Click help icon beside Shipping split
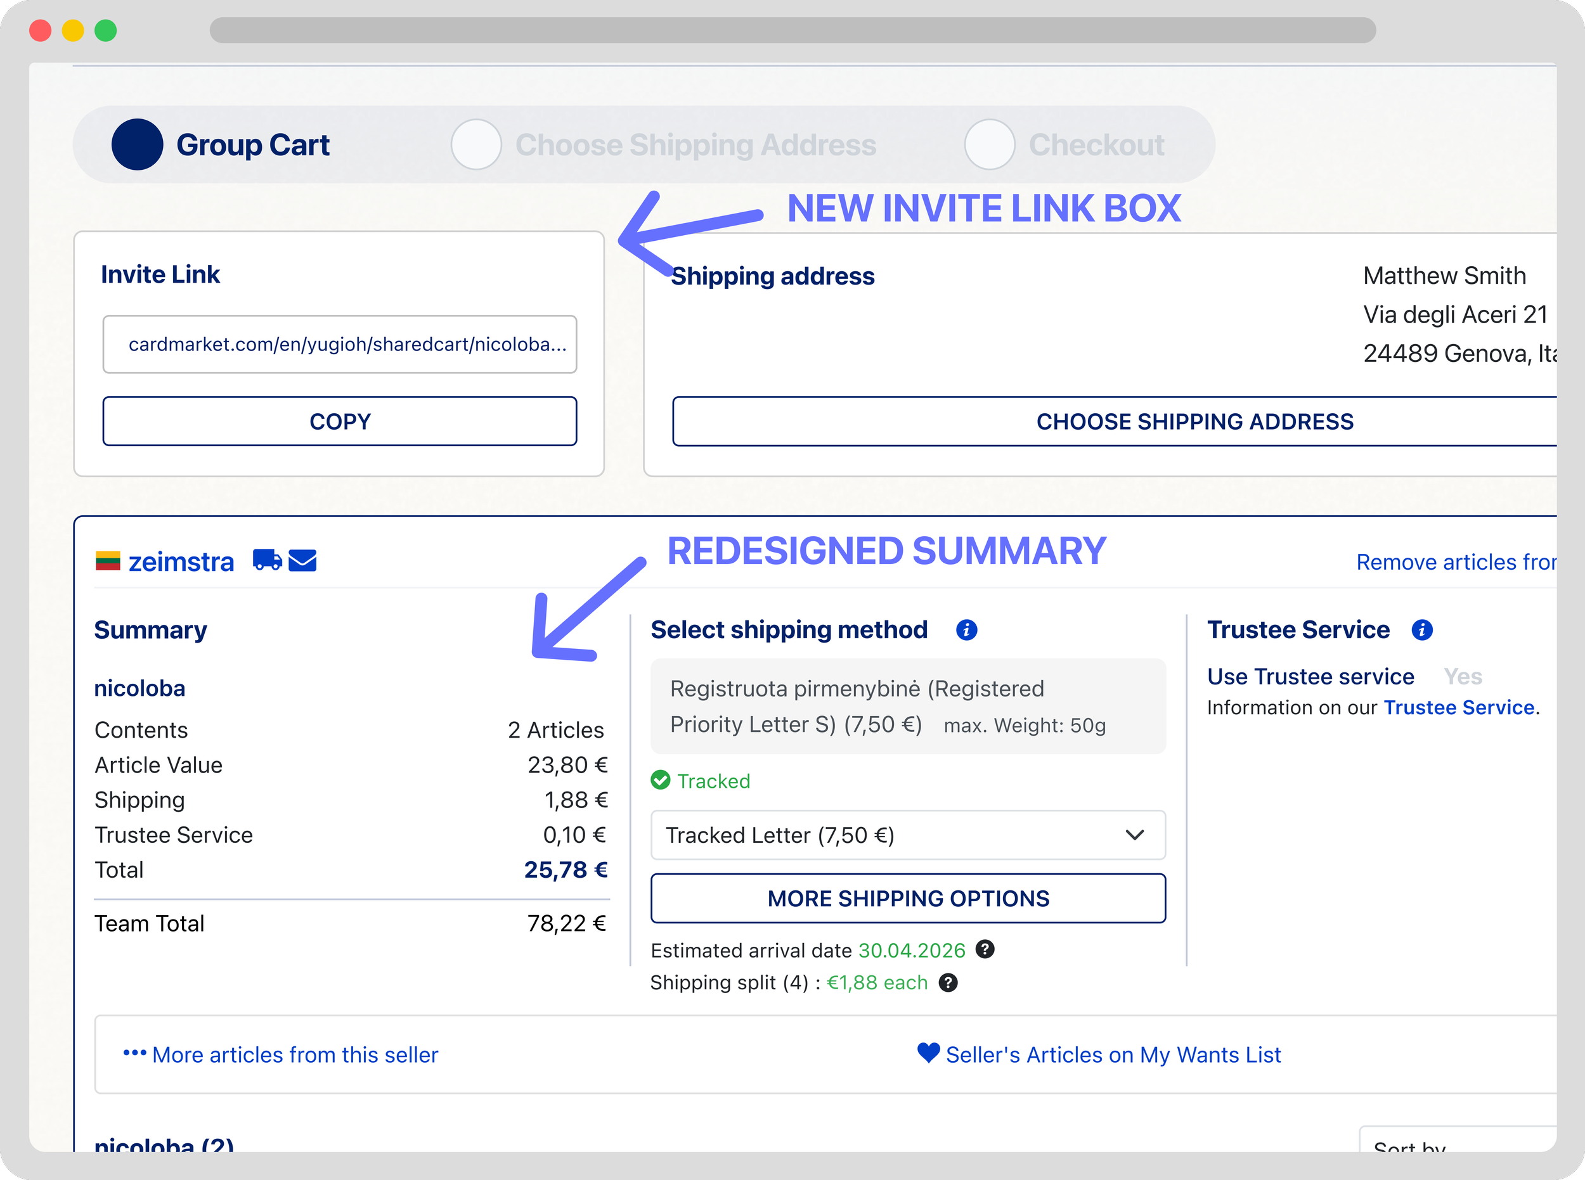The image size is (1585, 1180). pos(948,983)
